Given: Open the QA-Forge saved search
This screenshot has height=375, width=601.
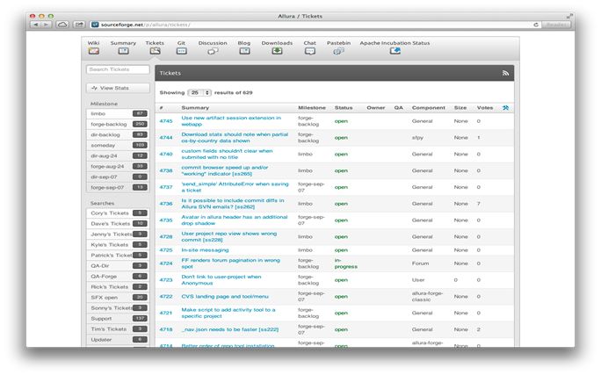Looking at the screenshot, I should 117,276.
